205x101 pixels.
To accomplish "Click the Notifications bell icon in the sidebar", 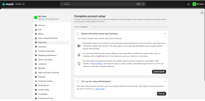I will (36, 85).
